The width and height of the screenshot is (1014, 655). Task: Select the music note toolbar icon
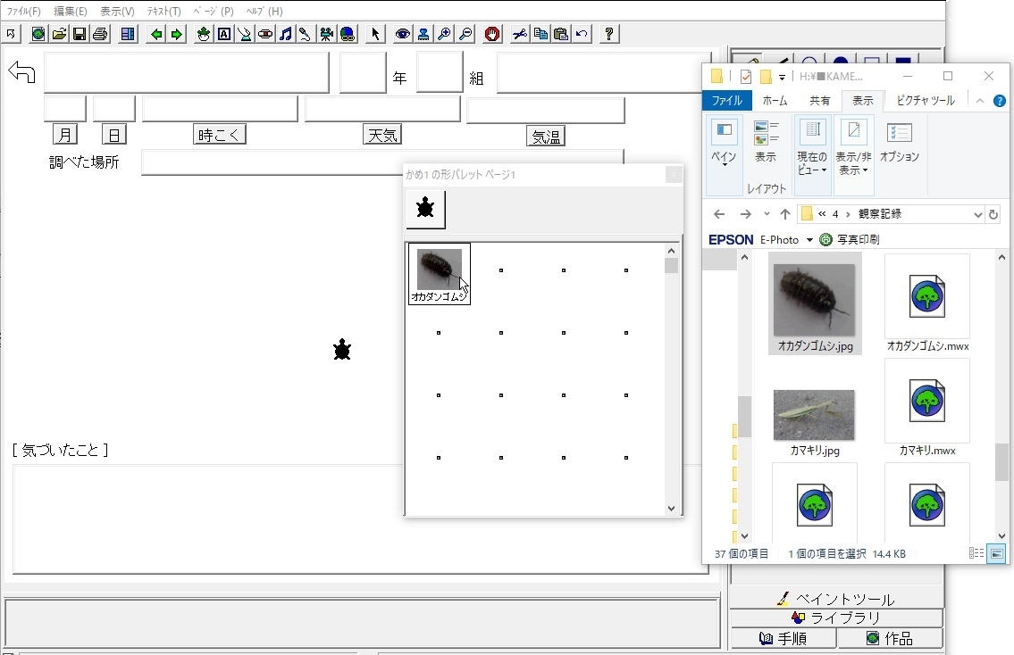(286, 34)
